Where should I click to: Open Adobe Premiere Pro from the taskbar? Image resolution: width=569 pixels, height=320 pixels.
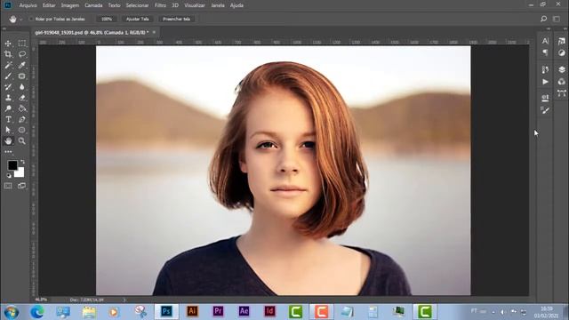(218, 311)
